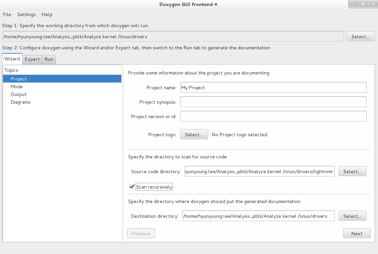Browse for the Destination directory
This screenshot has height=254, width=378.
click(352, 216)
